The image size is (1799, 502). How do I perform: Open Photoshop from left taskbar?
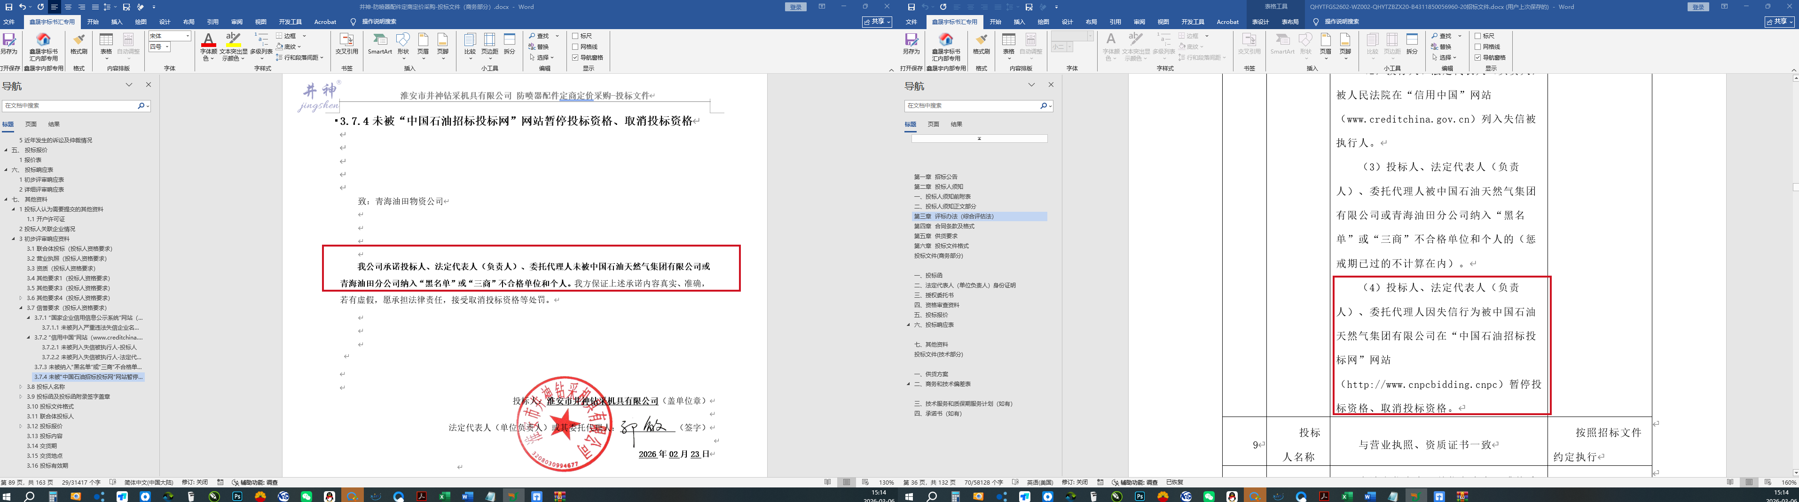click(237, 496)
